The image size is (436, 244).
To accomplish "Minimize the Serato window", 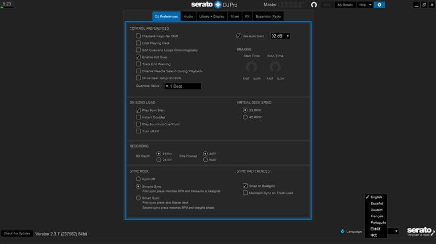I will [x=416, y=5].
